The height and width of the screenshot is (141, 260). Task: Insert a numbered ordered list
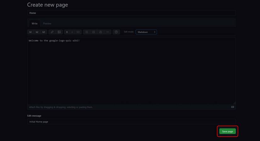94,32
